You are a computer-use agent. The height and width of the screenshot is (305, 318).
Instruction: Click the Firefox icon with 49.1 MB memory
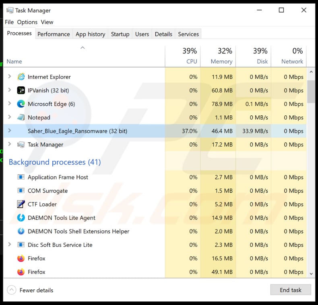point(21,272)
